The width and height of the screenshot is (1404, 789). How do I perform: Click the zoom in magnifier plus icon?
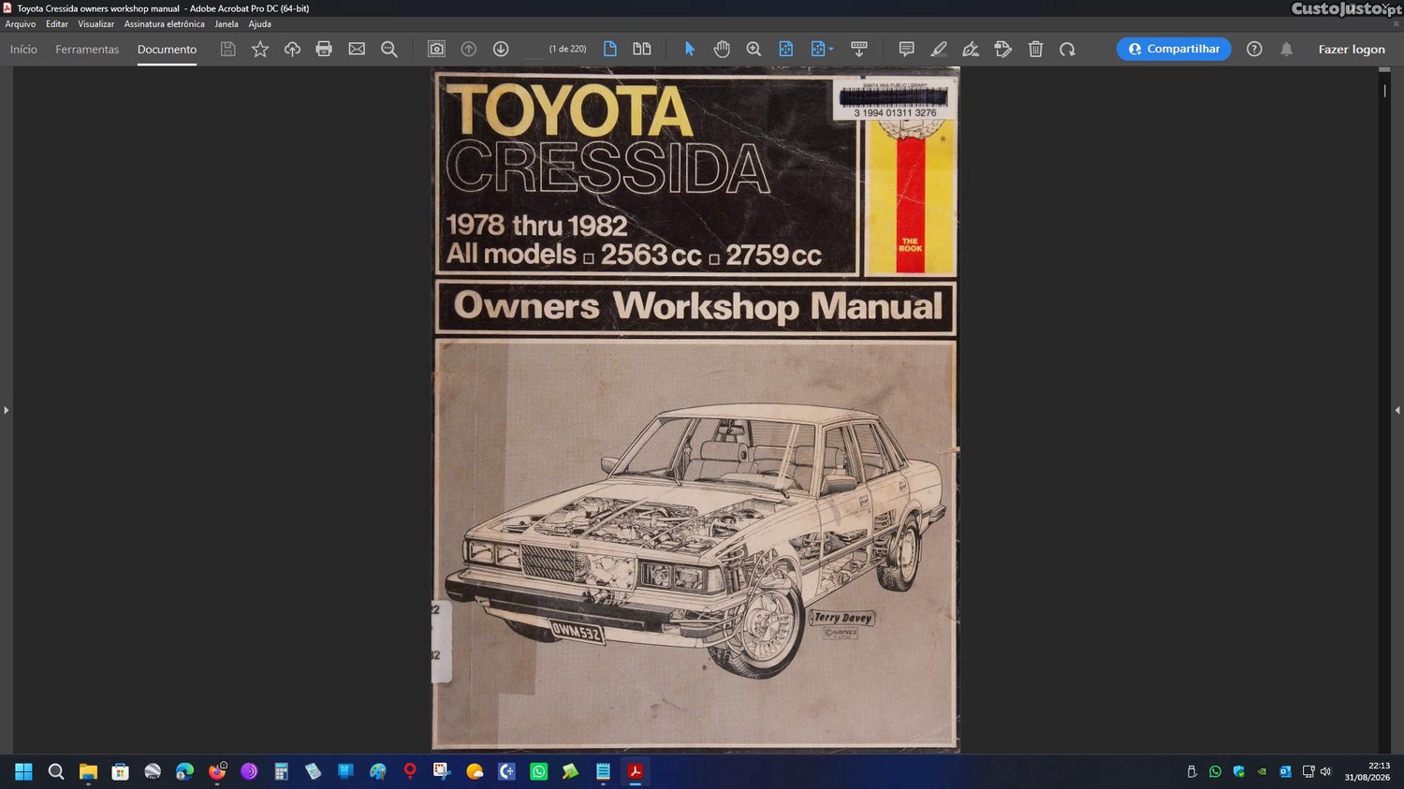753,49
